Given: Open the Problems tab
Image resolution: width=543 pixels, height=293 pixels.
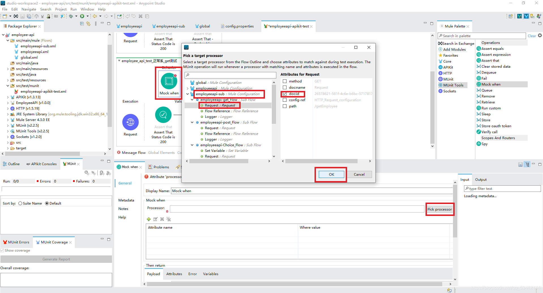Looking at the screenshot, I should (159, 167).
